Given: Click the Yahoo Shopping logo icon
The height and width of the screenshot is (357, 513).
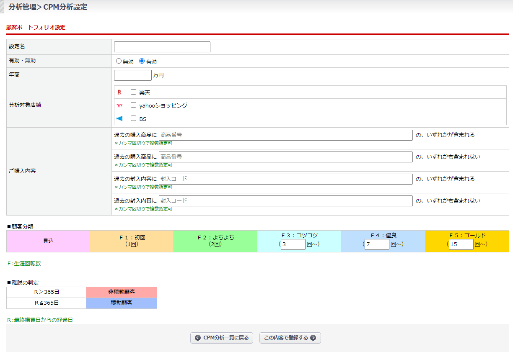Looking at the screenshot, I should point(119,105).
